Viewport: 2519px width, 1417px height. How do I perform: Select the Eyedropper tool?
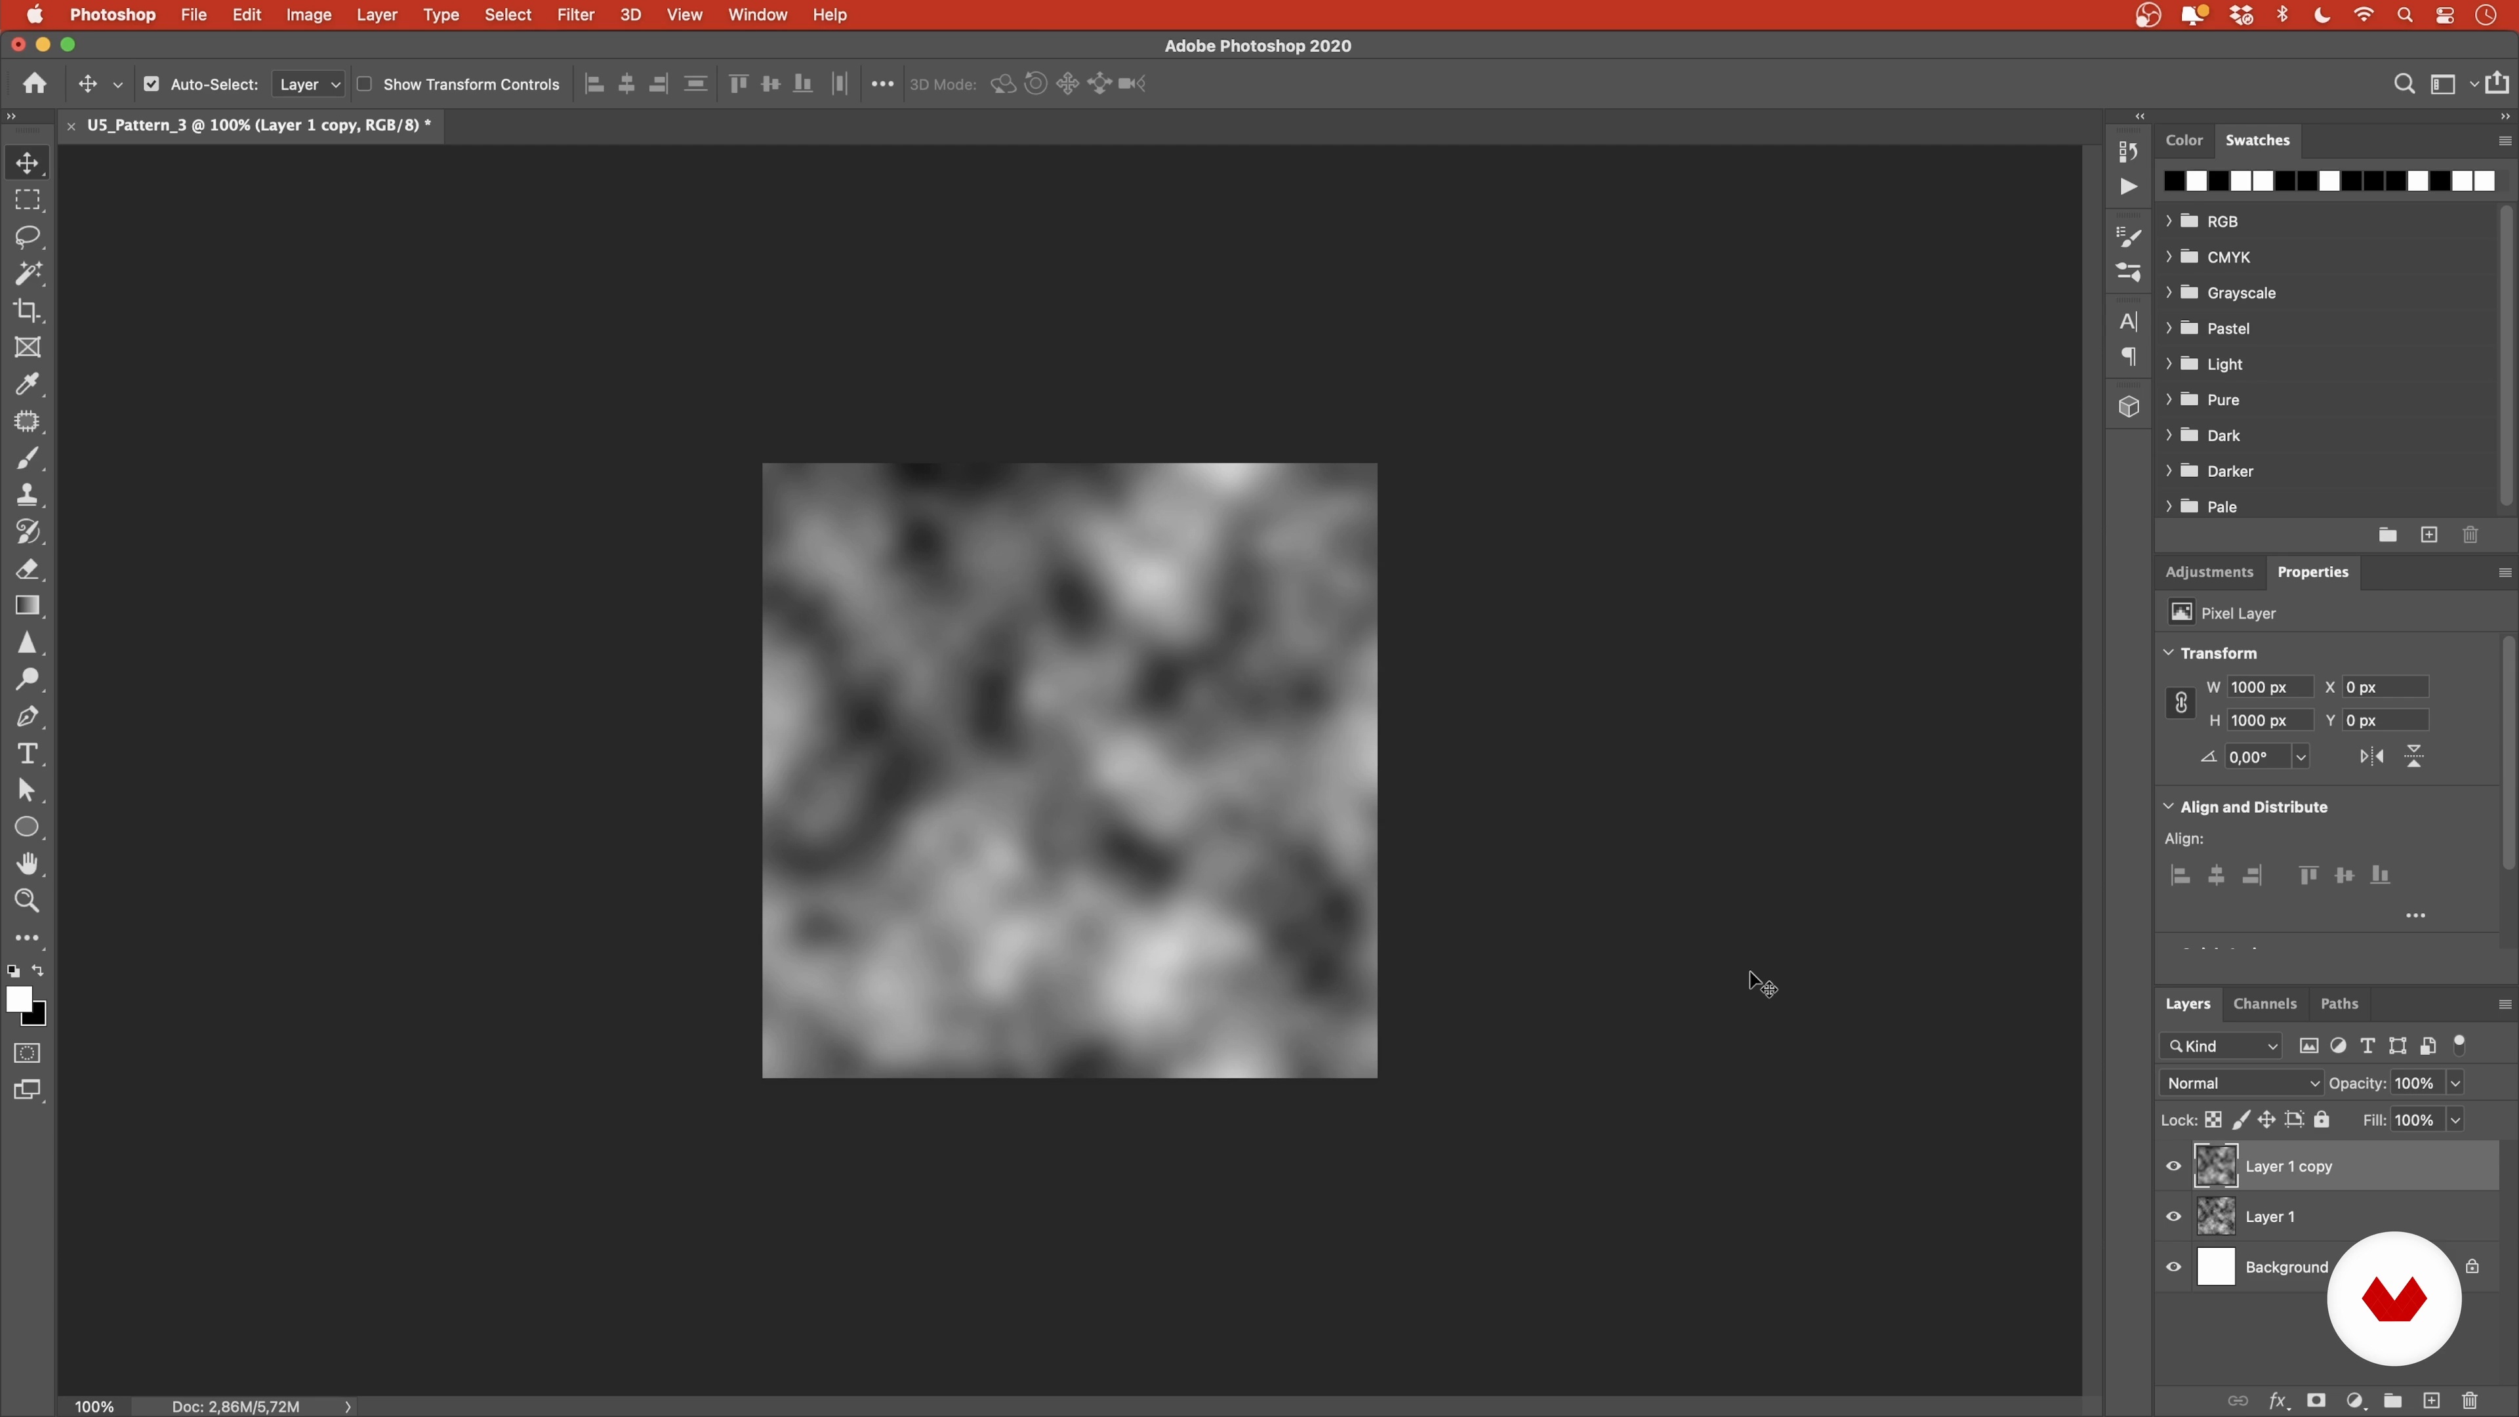(x=28, y=384)
